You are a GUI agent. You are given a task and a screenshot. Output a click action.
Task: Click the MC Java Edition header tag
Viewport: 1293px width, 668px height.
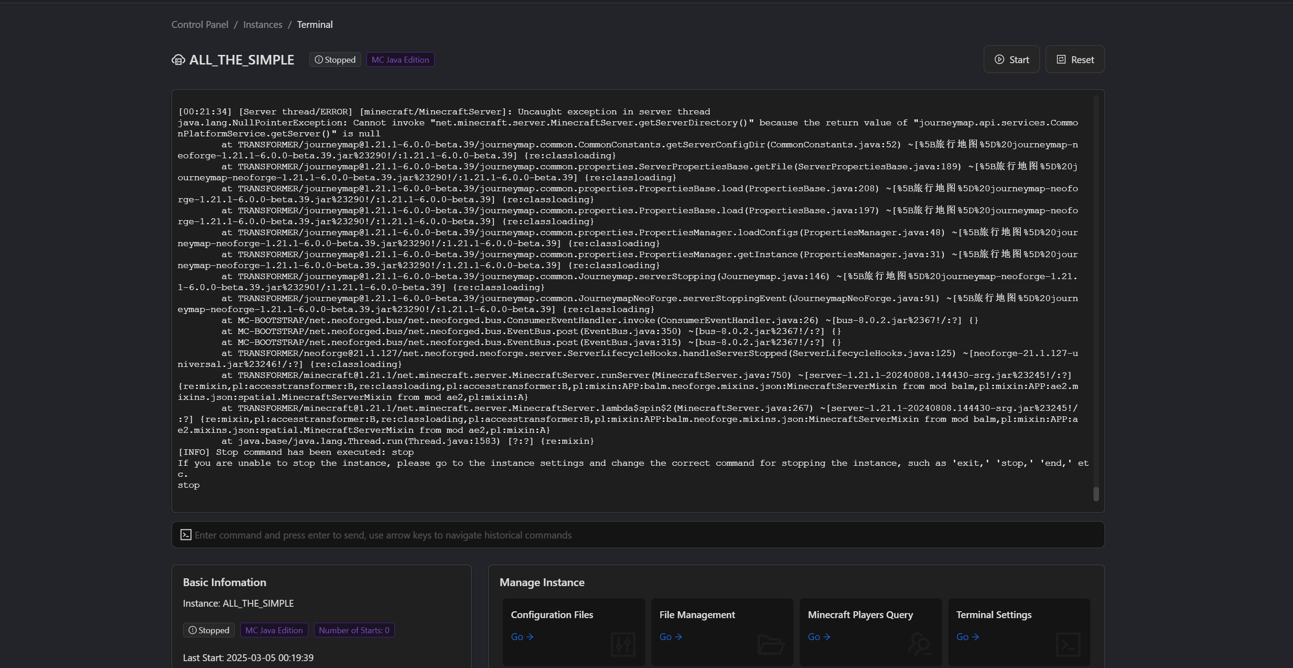coord(400,60)
